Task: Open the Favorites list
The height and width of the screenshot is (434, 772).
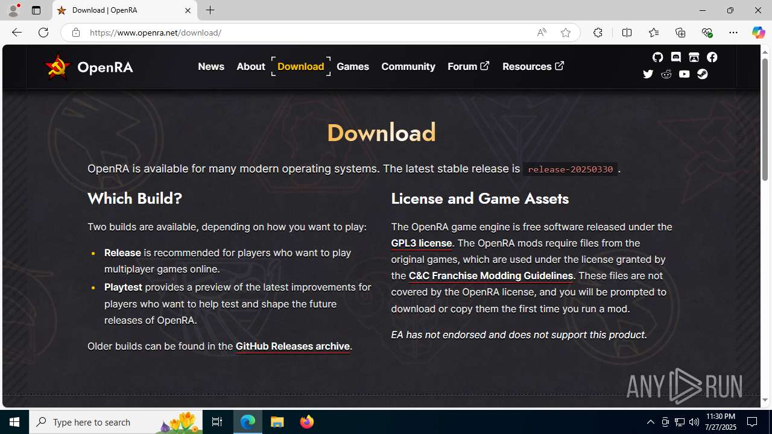Action: click(653, 33)
